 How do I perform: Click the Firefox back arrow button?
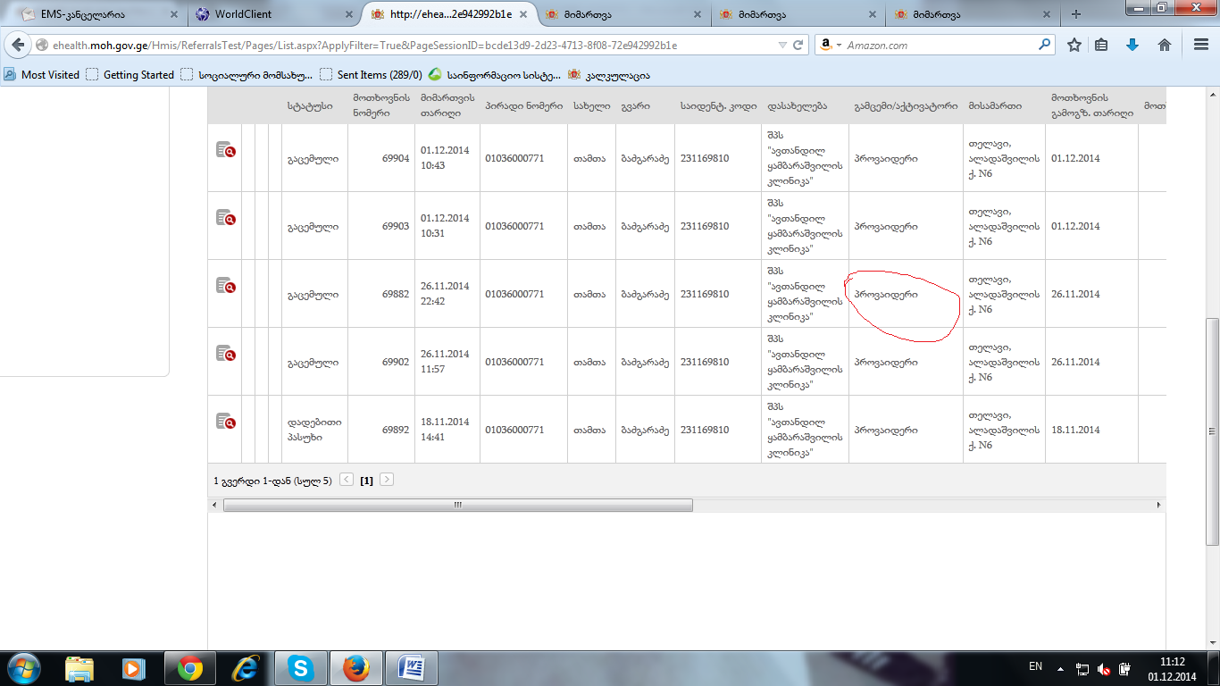point(18,45)
